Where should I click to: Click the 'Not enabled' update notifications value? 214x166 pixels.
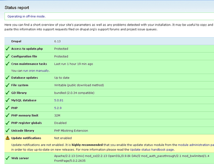(63, 138)
